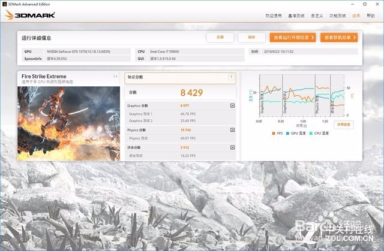Click the Physics 测试 result 49.97 FPS
The height and width of the screenshot is (251, 384).
pyautogui.click(x=188, y=138)
